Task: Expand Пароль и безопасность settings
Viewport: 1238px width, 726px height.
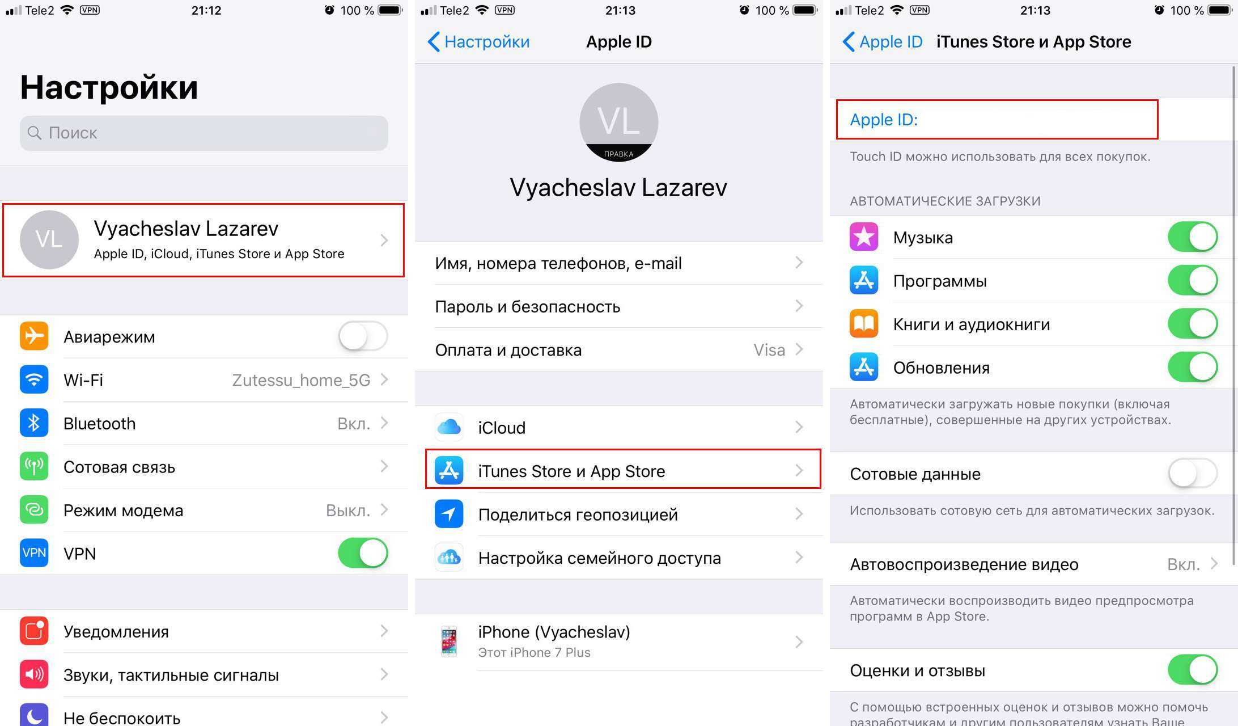Action: [x=619, y=306]
